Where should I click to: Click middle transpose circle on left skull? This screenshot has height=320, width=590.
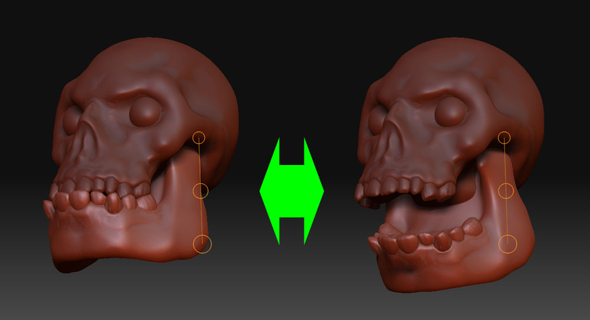pyautogui.click(x=201, y=191)
